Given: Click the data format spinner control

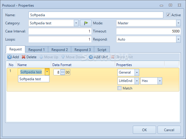Looking at the screenshot, I should pyautogui.click(x=63, y=72).
